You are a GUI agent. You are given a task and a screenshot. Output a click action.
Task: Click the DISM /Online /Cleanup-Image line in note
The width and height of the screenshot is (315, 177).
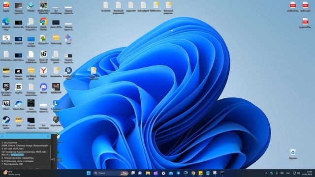(25, 146)
